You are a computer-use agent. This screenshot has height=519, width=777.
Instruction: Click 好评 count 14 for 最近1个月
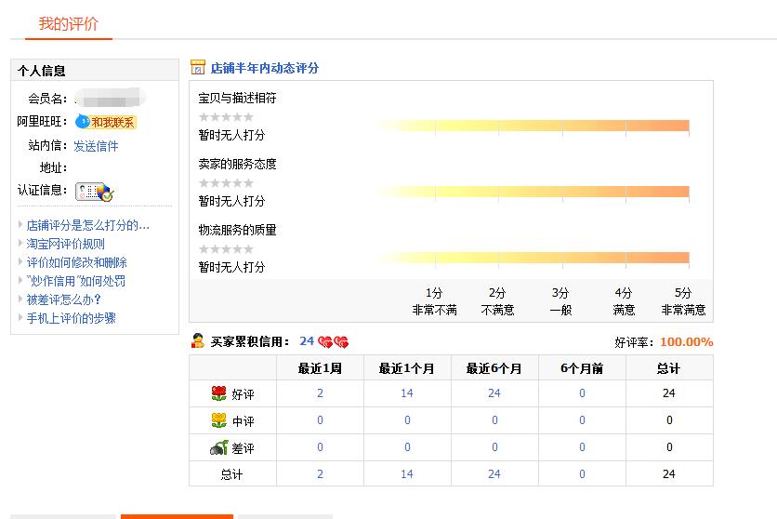point(407,393)
